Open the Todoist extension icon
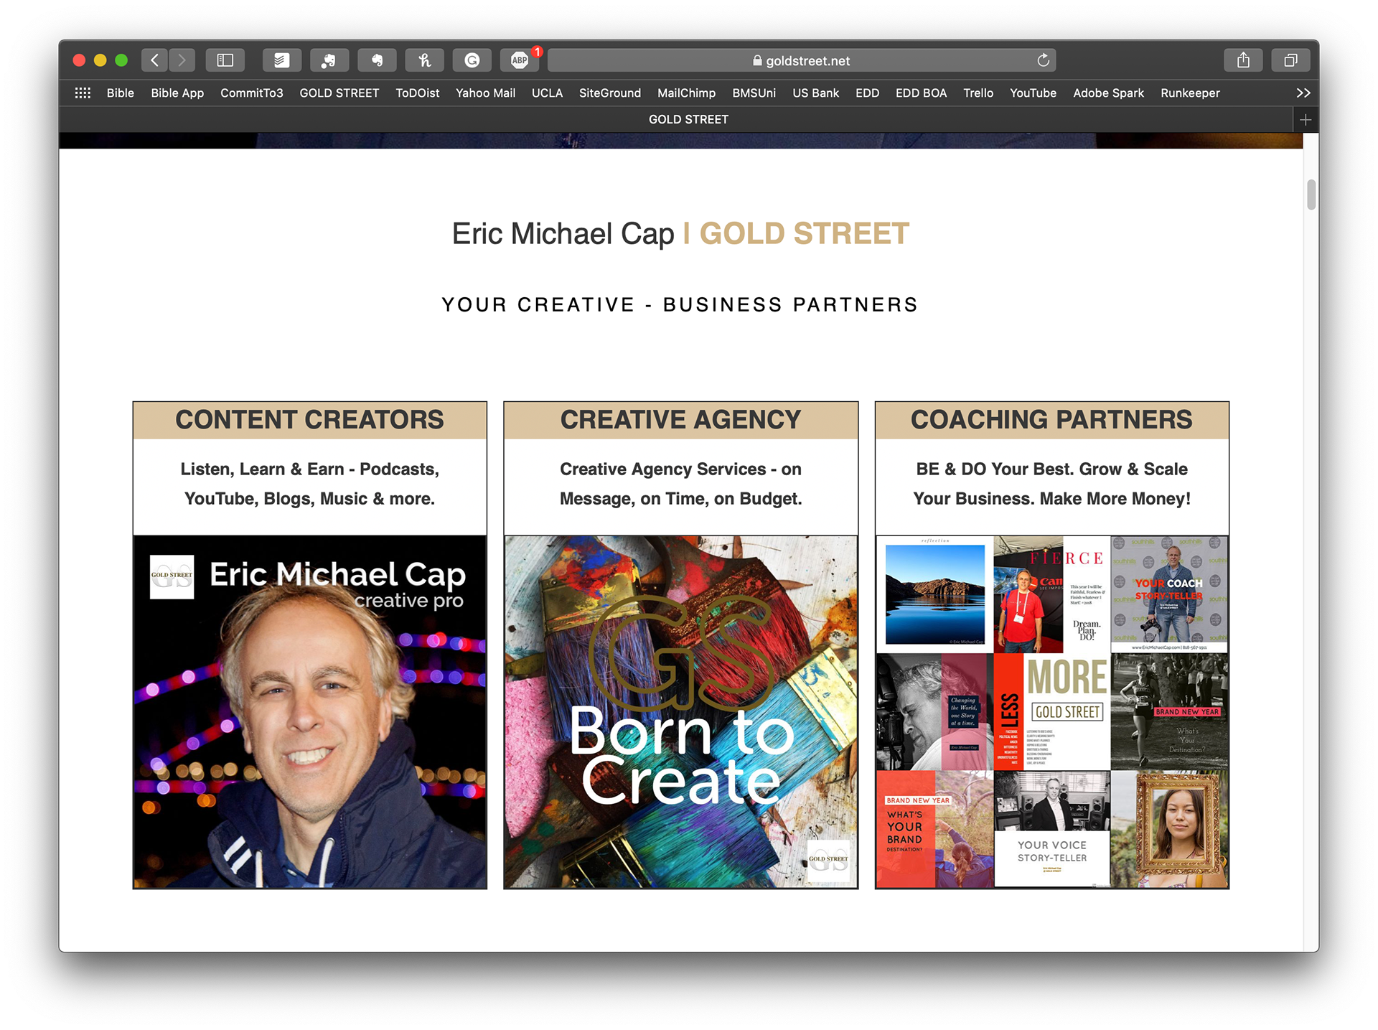The height and width of the screenshot is (1030, 1378). [x=281, y=60]
